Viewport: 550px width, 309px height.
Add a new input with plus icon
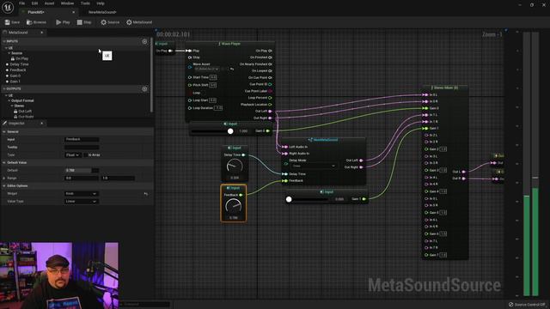(144, 41)
